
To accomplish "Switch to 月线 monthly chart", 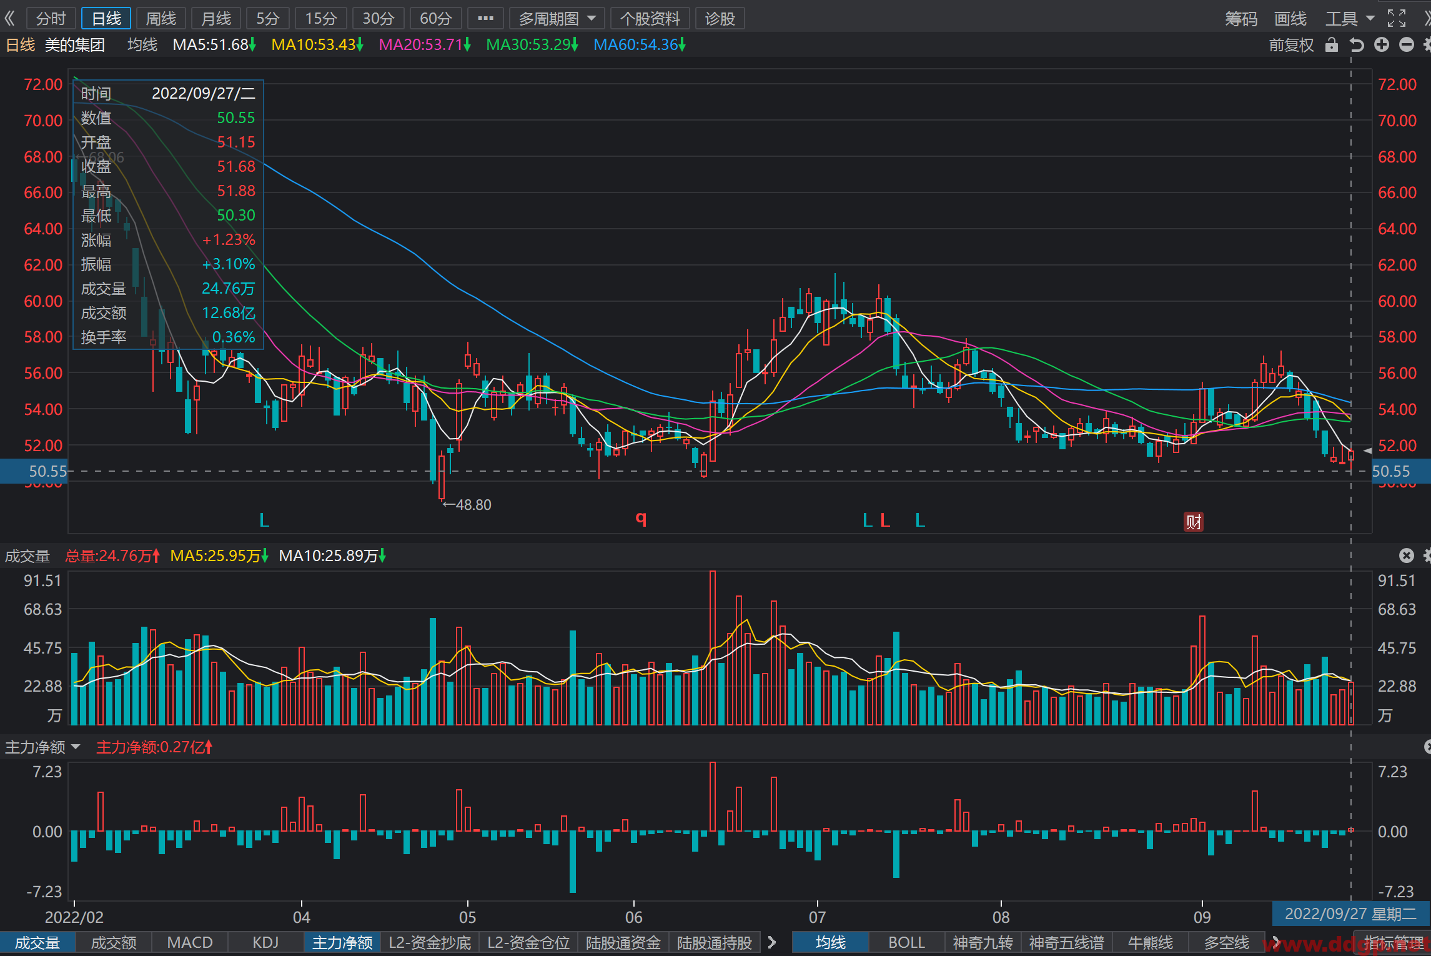I will [x=216, y=18].
